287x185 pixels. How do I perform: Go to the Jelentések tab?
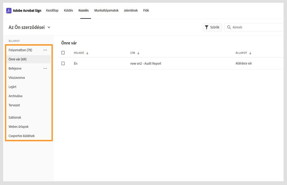point(131,11)
